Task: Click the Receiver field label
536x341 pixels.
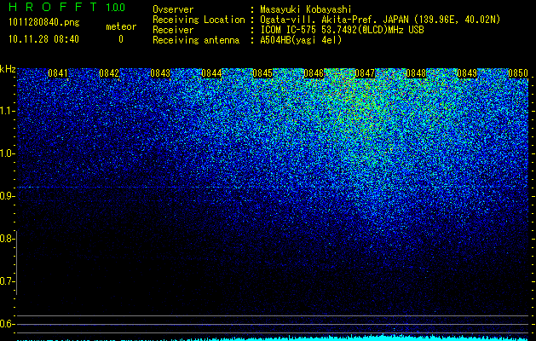Action: pos(173,30)
